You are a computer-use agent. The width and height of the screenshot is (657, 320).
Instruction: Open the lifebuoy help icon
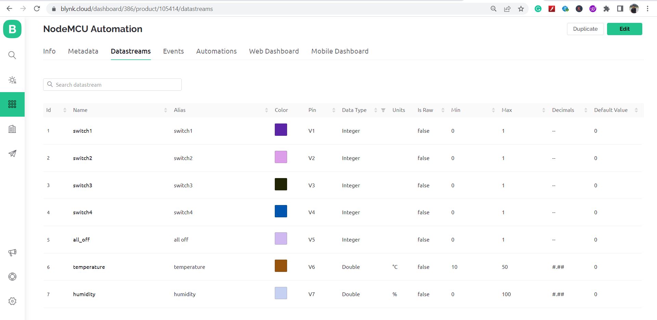pyautogui.click(x=12, y=277)
